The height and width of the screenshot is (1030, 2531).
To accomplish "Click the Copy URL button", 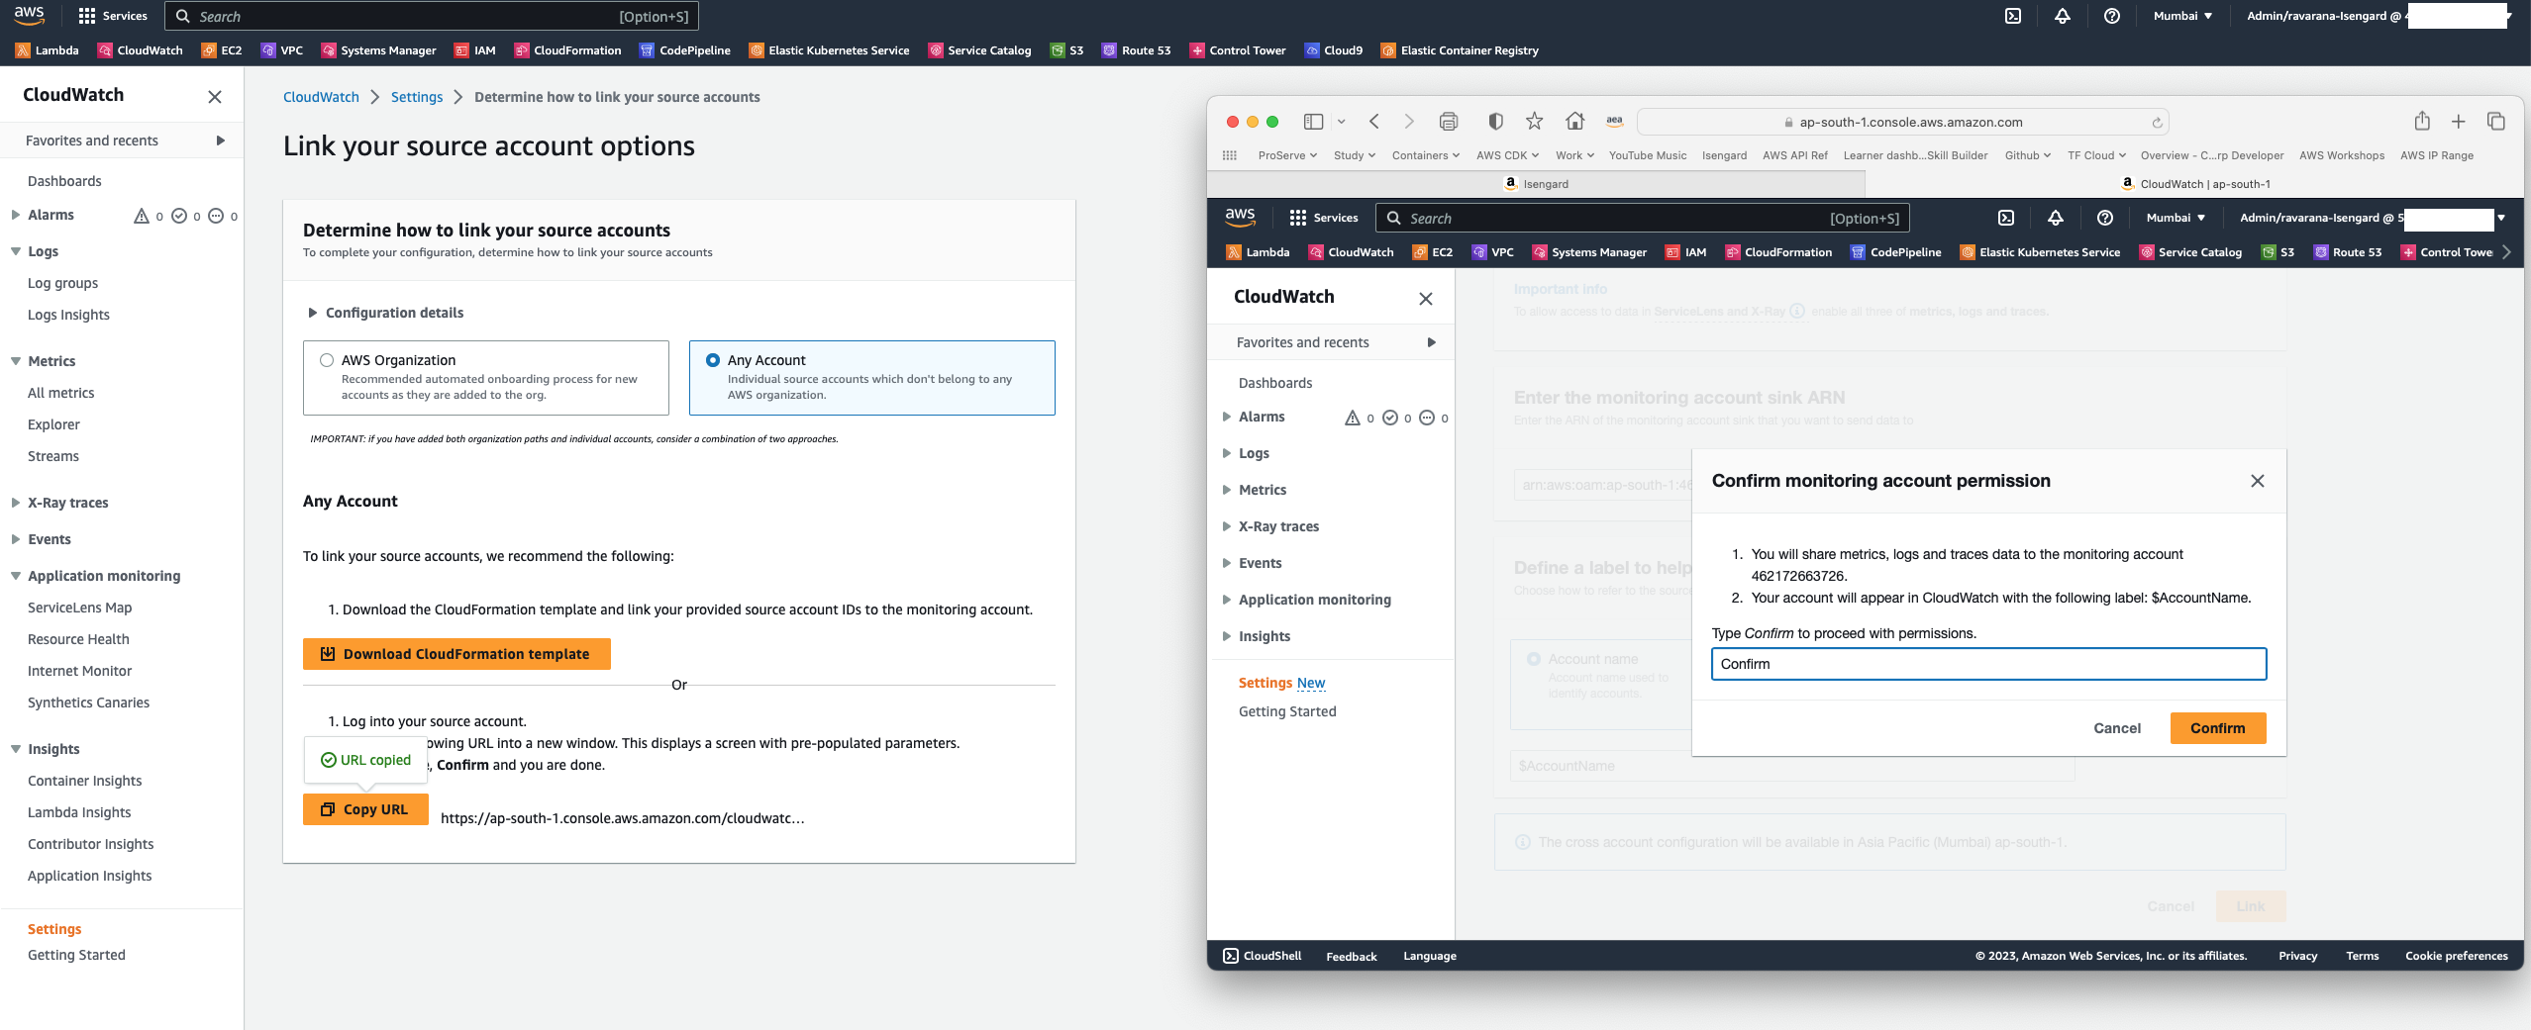I will point(365,809).
